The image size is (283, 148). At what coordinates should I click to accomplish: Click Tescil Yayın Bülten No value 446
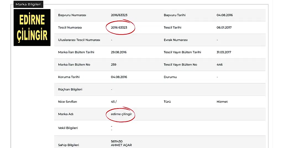[x=219, y=65]
